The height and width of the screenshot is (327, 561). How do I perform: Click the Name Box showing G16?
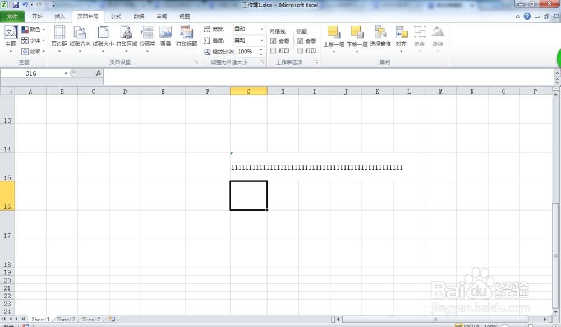coord(31,73)
